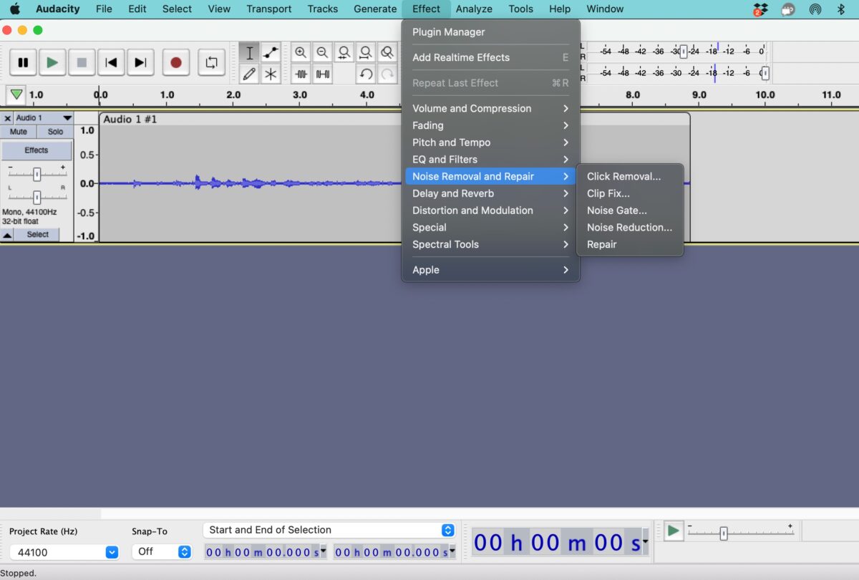Expand the Fading submenu
The image size is (859, 580).
[x=491, y=125]
